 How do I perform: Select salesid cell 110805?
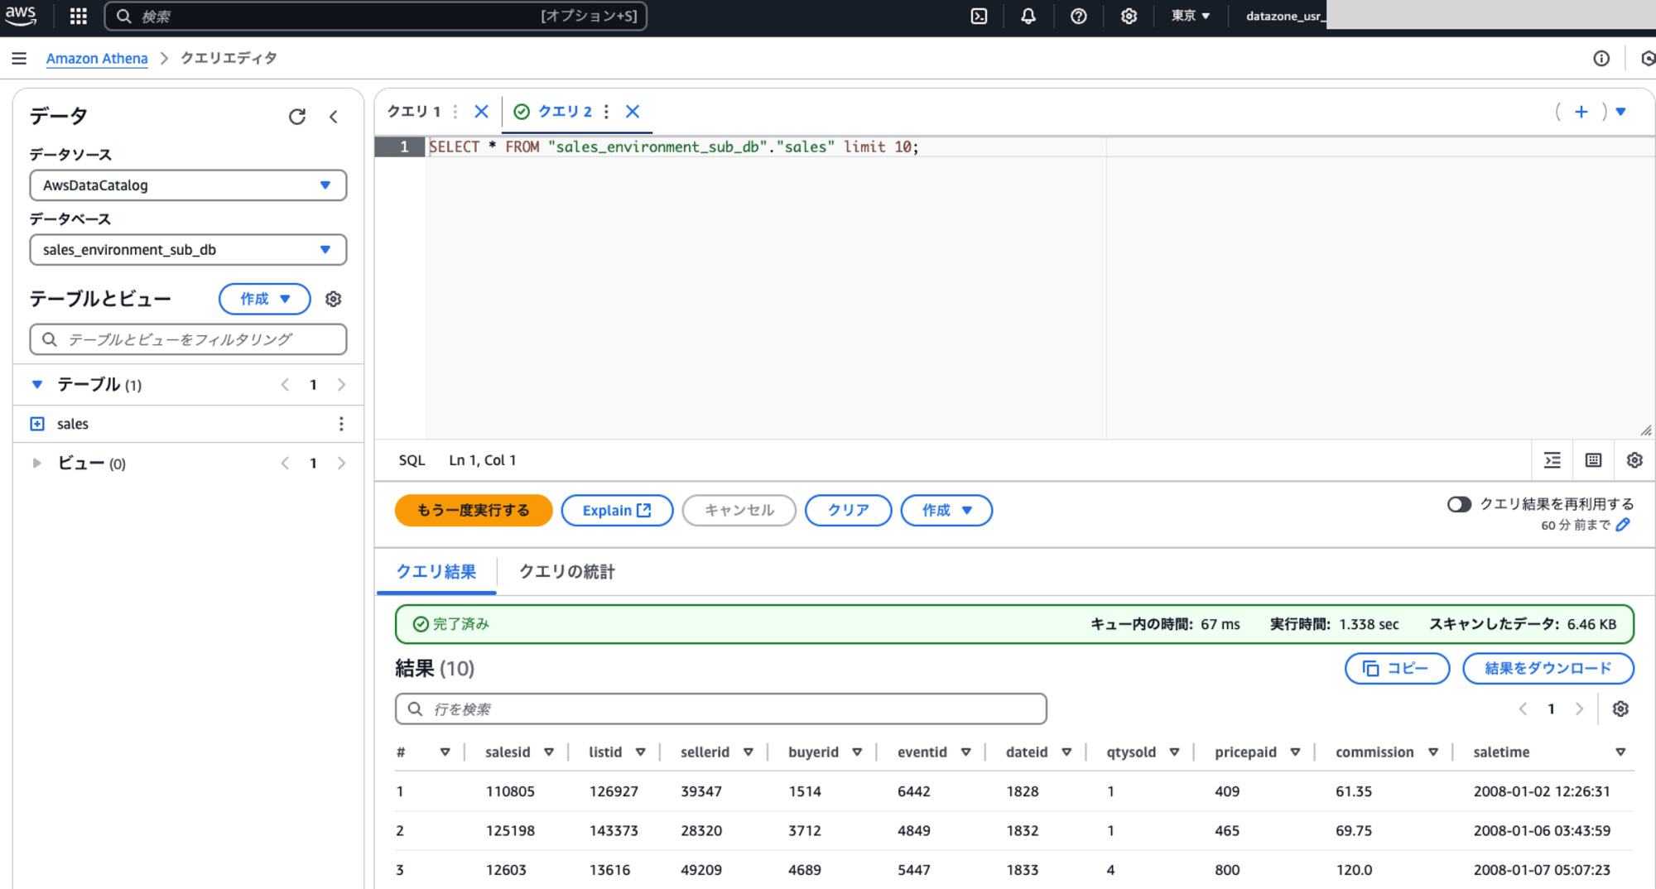click(510, 791)
